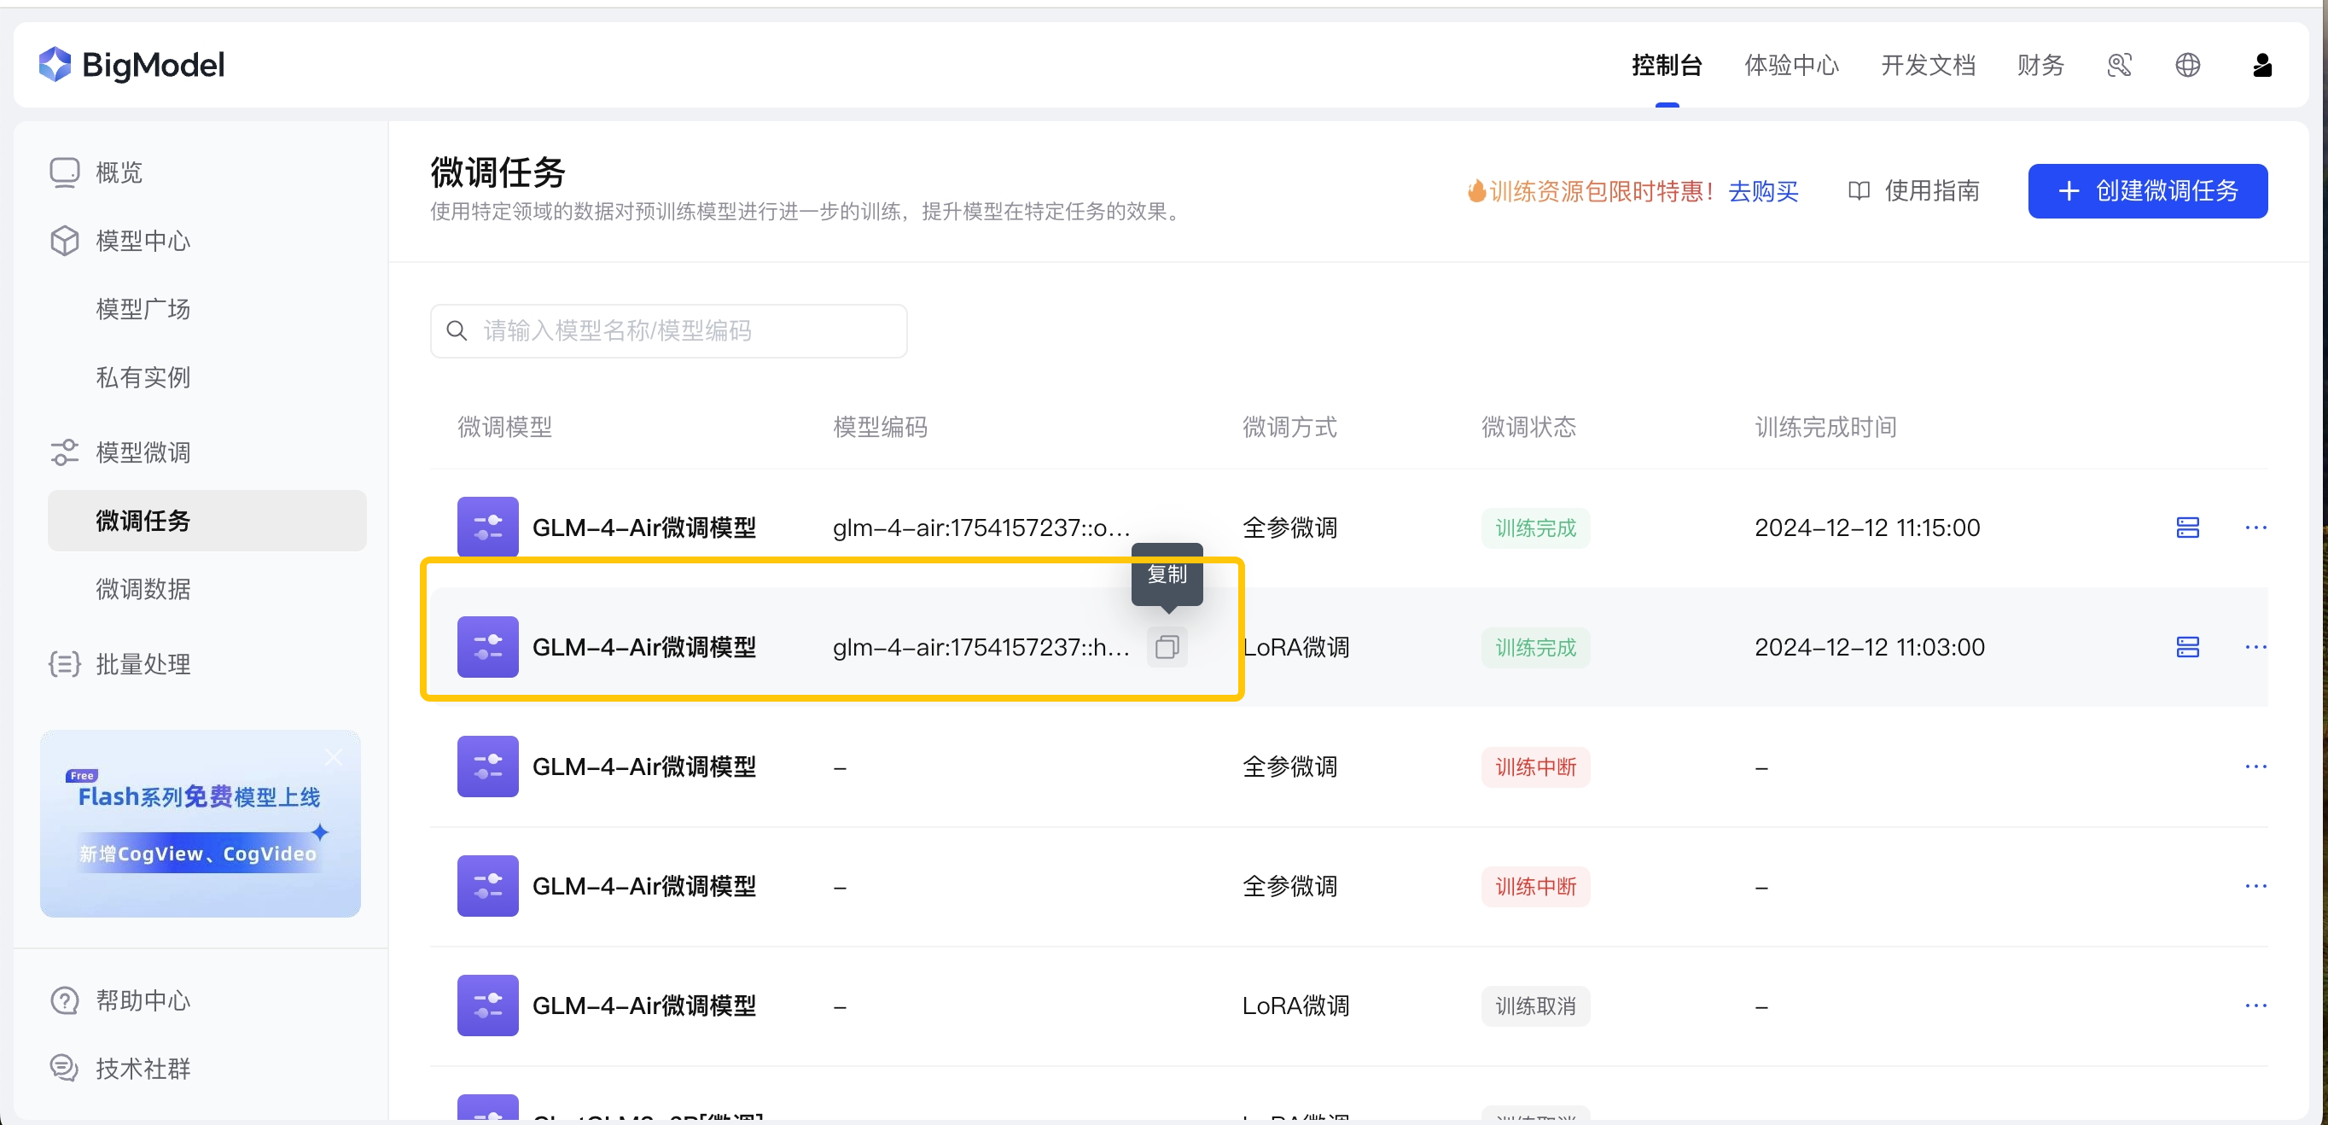Open more options for second 训练中断 row
This screenshot has width=2328, height=1125.
[x=2255, y=885]
